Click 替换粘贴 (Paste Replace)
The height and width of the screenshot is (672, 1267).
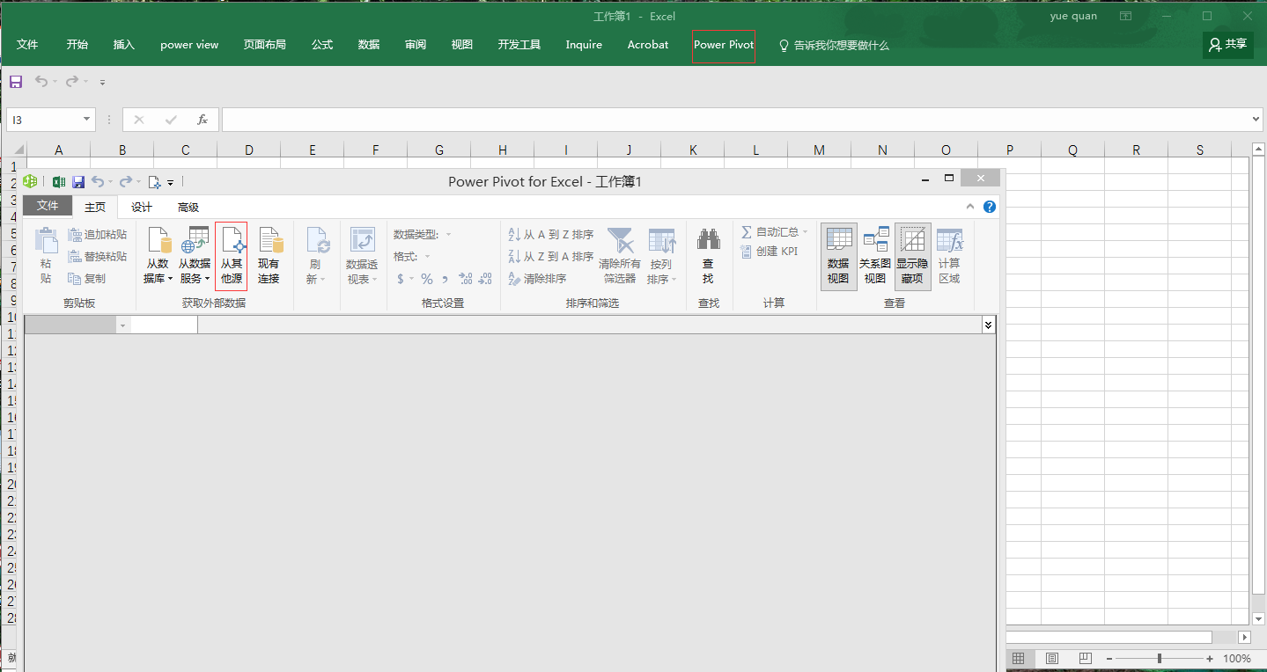point(98,257)
